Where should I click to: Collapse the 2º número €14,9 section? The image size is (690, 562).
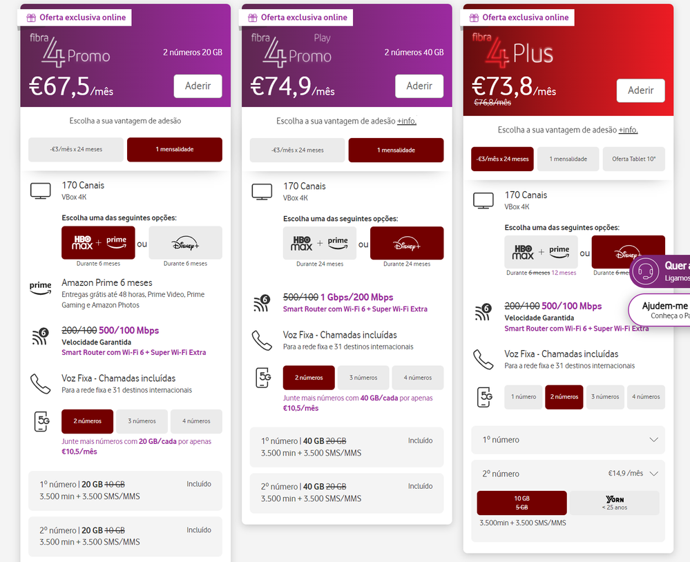[654, 474]
